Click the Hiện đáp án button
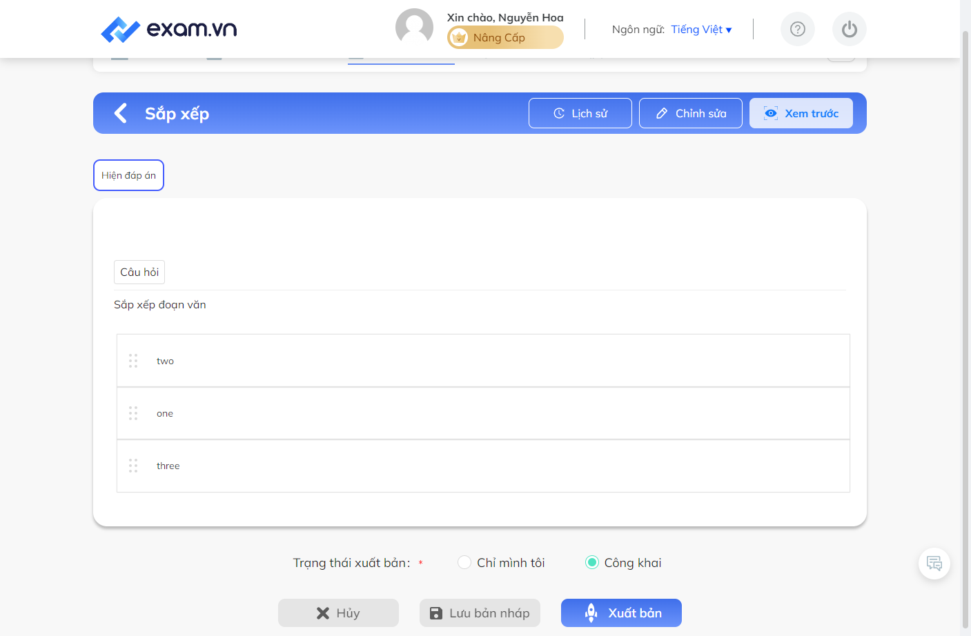The height and width of the screenshot is (636, 971). click(x=128, y=175)
